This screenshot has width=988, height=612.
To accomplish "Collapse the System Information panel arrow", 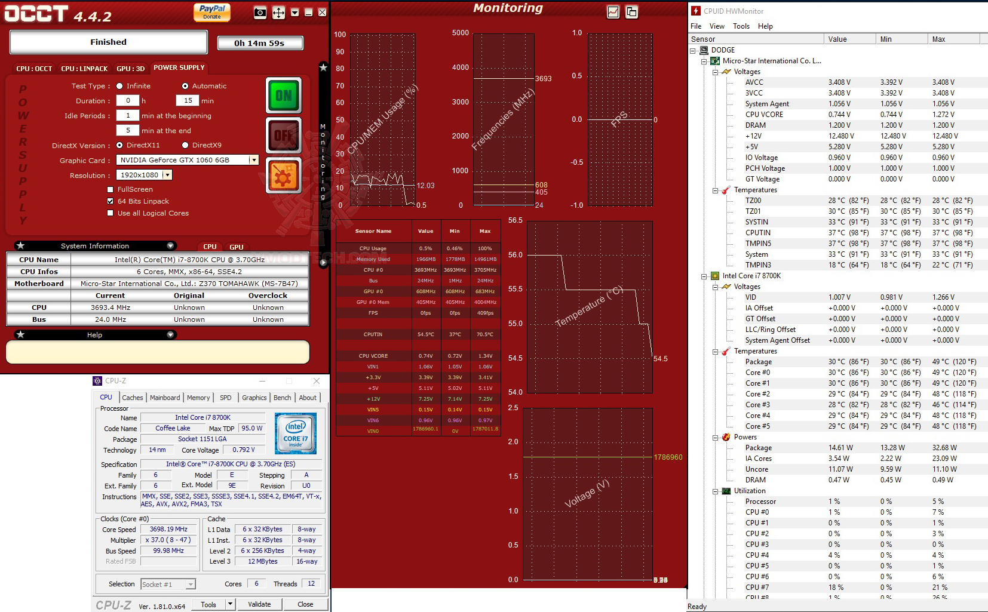I will (x=170, y=246).
